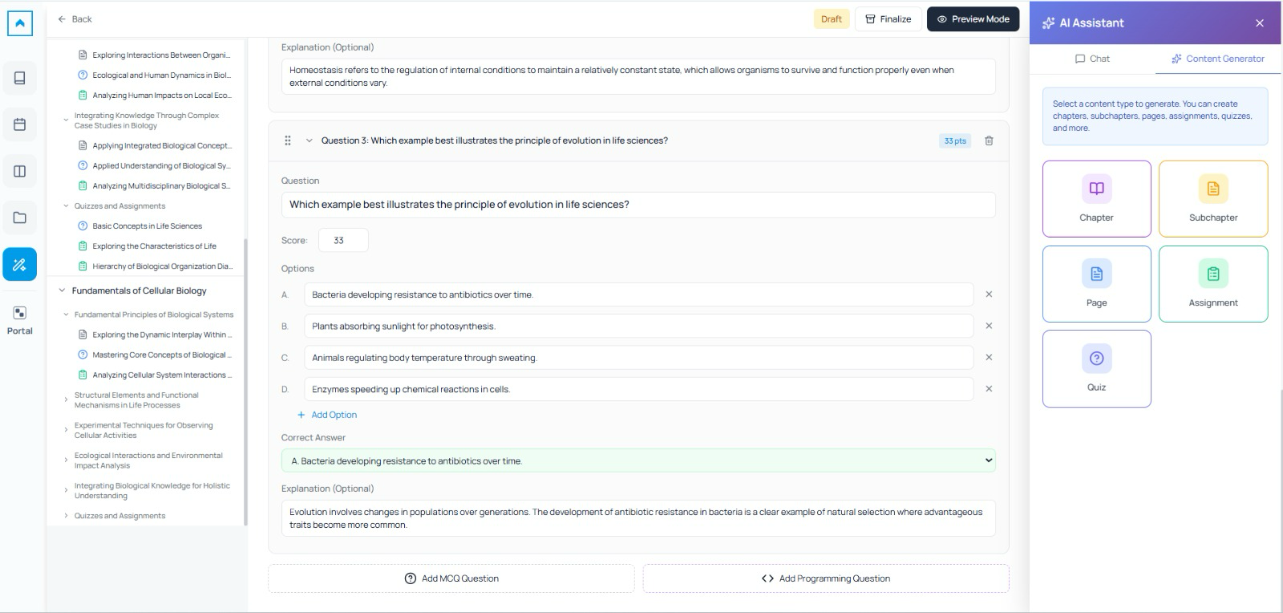Open the Correct Answer dropdown

pos(637,461)
